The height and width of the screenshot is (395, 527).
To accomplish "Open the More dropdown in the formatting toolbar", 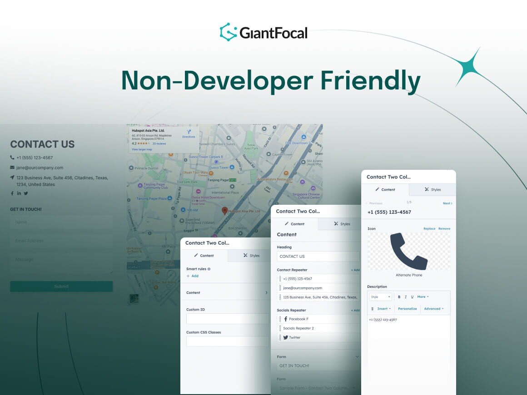I will click(x=423, y=296).
